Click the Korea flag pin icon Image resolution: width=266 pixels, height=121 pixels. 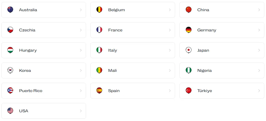(x=10, y=70)
